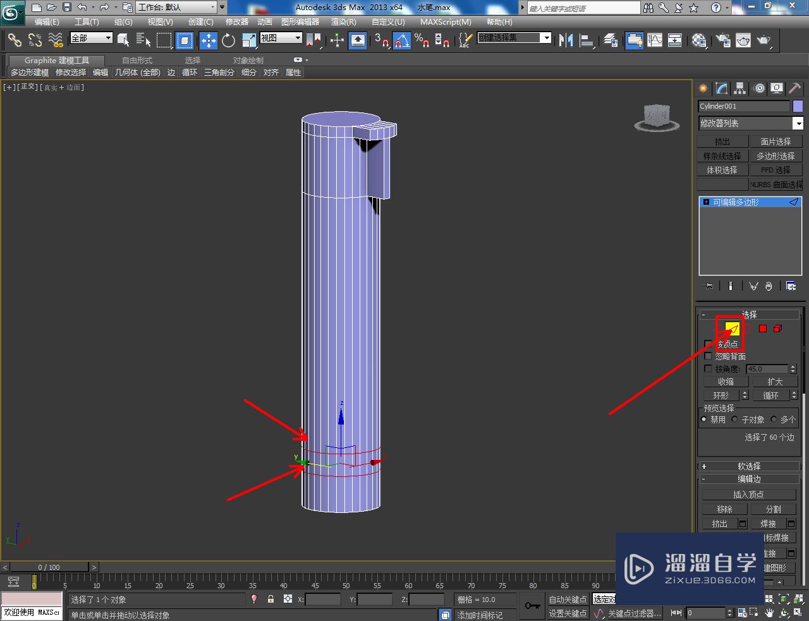809x621 pixels.
Task: Select the 子对象 preview radio button
Action: (x=735, y=419)
